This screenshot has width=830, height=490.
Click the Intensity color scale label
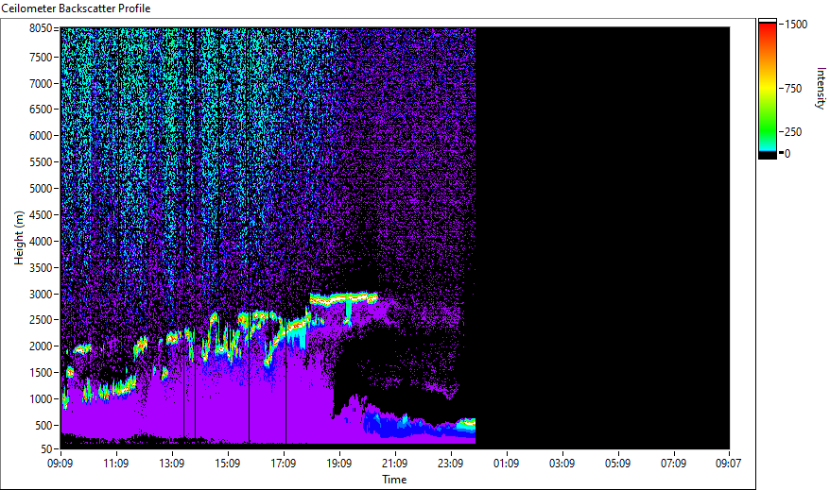[821, 88]
